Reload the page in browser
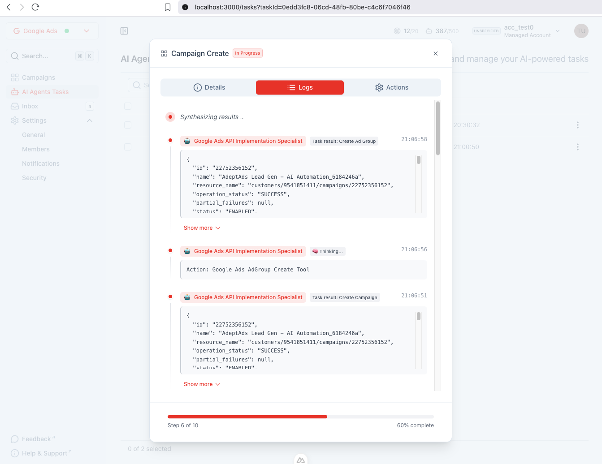This screenshot has height=464, width=602. pyautogui.click(x=35, y=7)
